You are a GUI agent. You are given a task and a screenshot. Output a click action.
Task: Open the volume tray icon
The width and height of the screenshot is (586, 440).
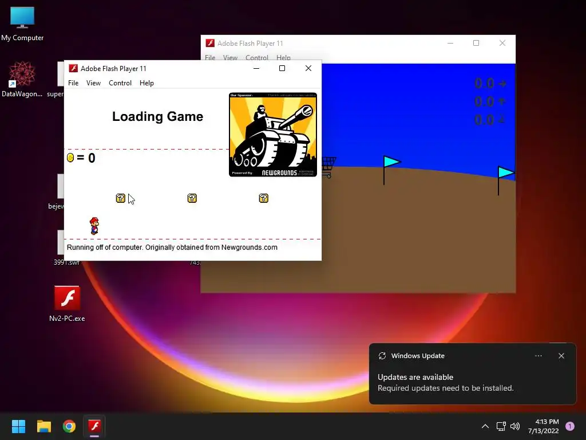coord(515,426)
